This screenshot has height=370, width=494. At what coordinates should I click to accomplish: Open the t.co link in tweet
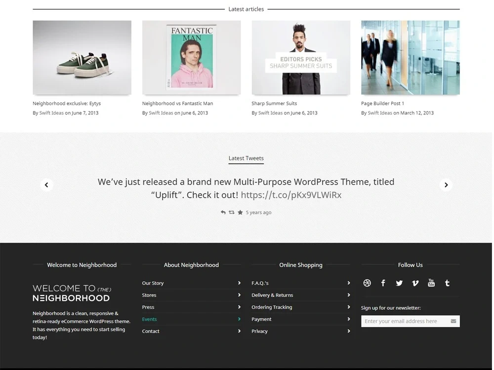point(291,195)
